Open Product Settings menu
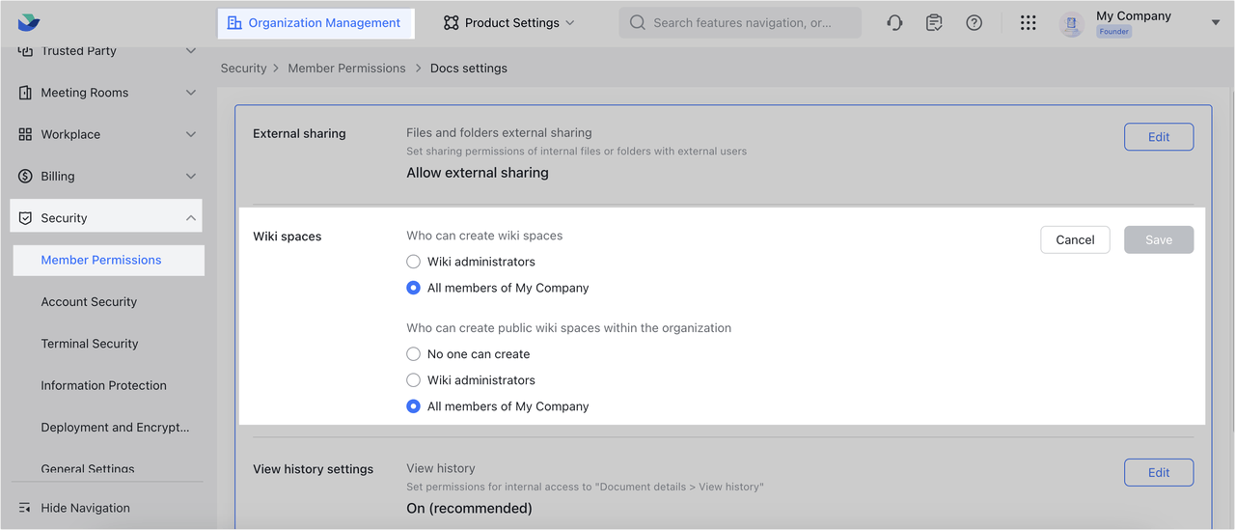This screenshot has height=530, width=1235. (x=508, y=23)
